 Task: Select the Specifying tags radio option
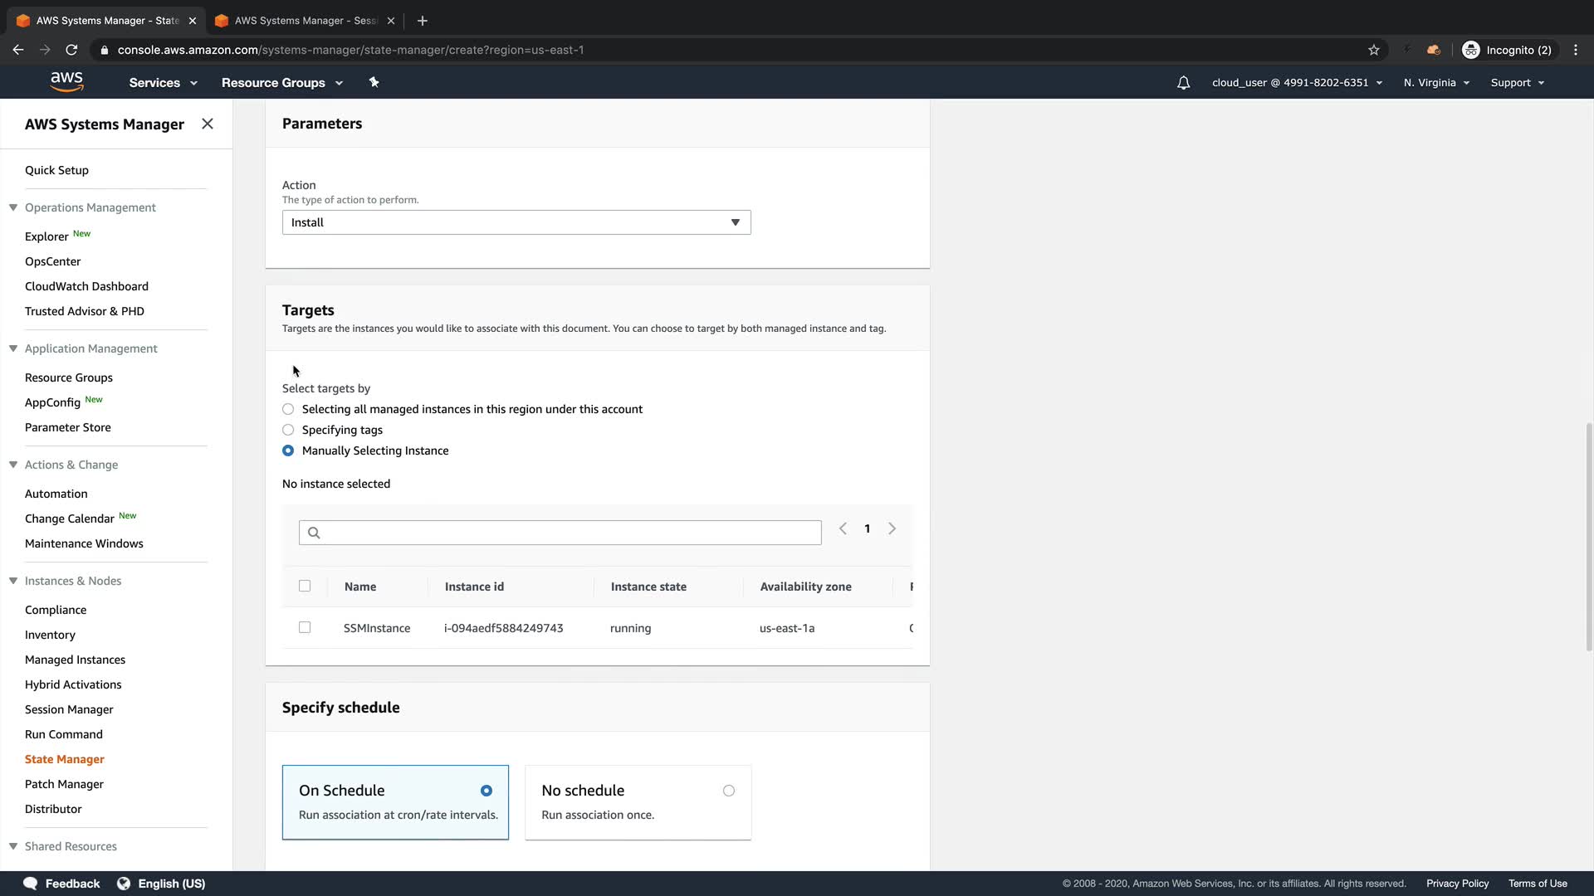[288, 430]
